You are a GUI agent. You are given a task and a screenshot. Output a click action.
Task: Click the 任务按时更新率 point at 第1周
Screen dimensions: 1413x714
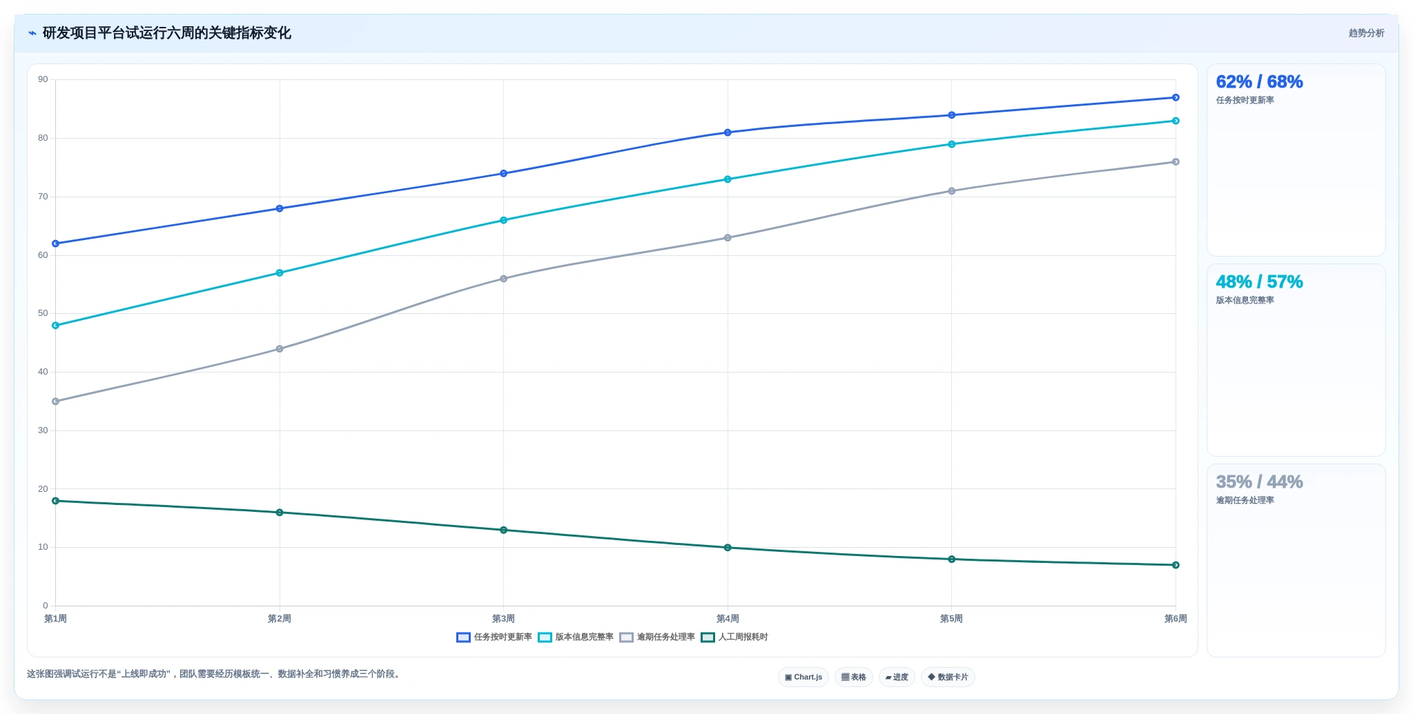[x=56, y=244]
